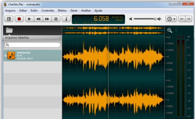Toggle the sidebar panel button
This screenshot has height=119, width=195.
point(9,19)
